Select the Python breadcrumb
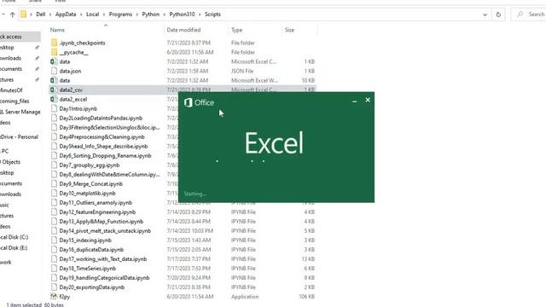 point(150,14)
